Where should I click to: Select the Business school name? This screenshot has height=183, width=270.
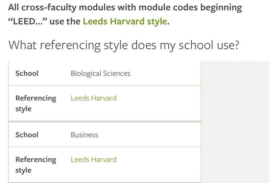(84, 135)
